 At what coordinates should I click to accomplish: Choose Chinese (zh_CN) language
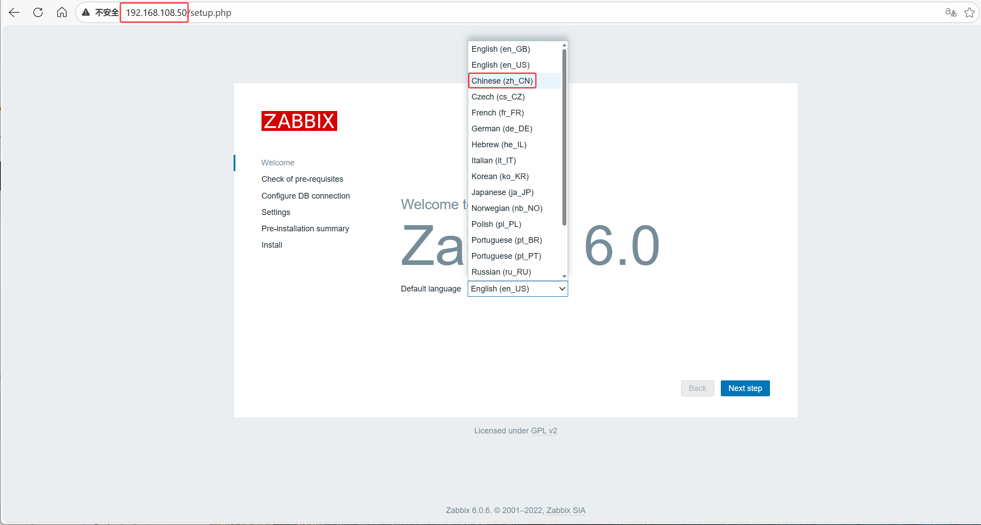pos(515,81)
